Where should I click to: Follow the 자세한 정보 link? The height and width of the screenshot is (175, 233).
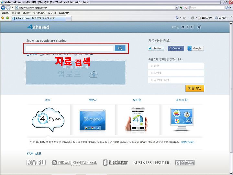[x=187, y=142]
